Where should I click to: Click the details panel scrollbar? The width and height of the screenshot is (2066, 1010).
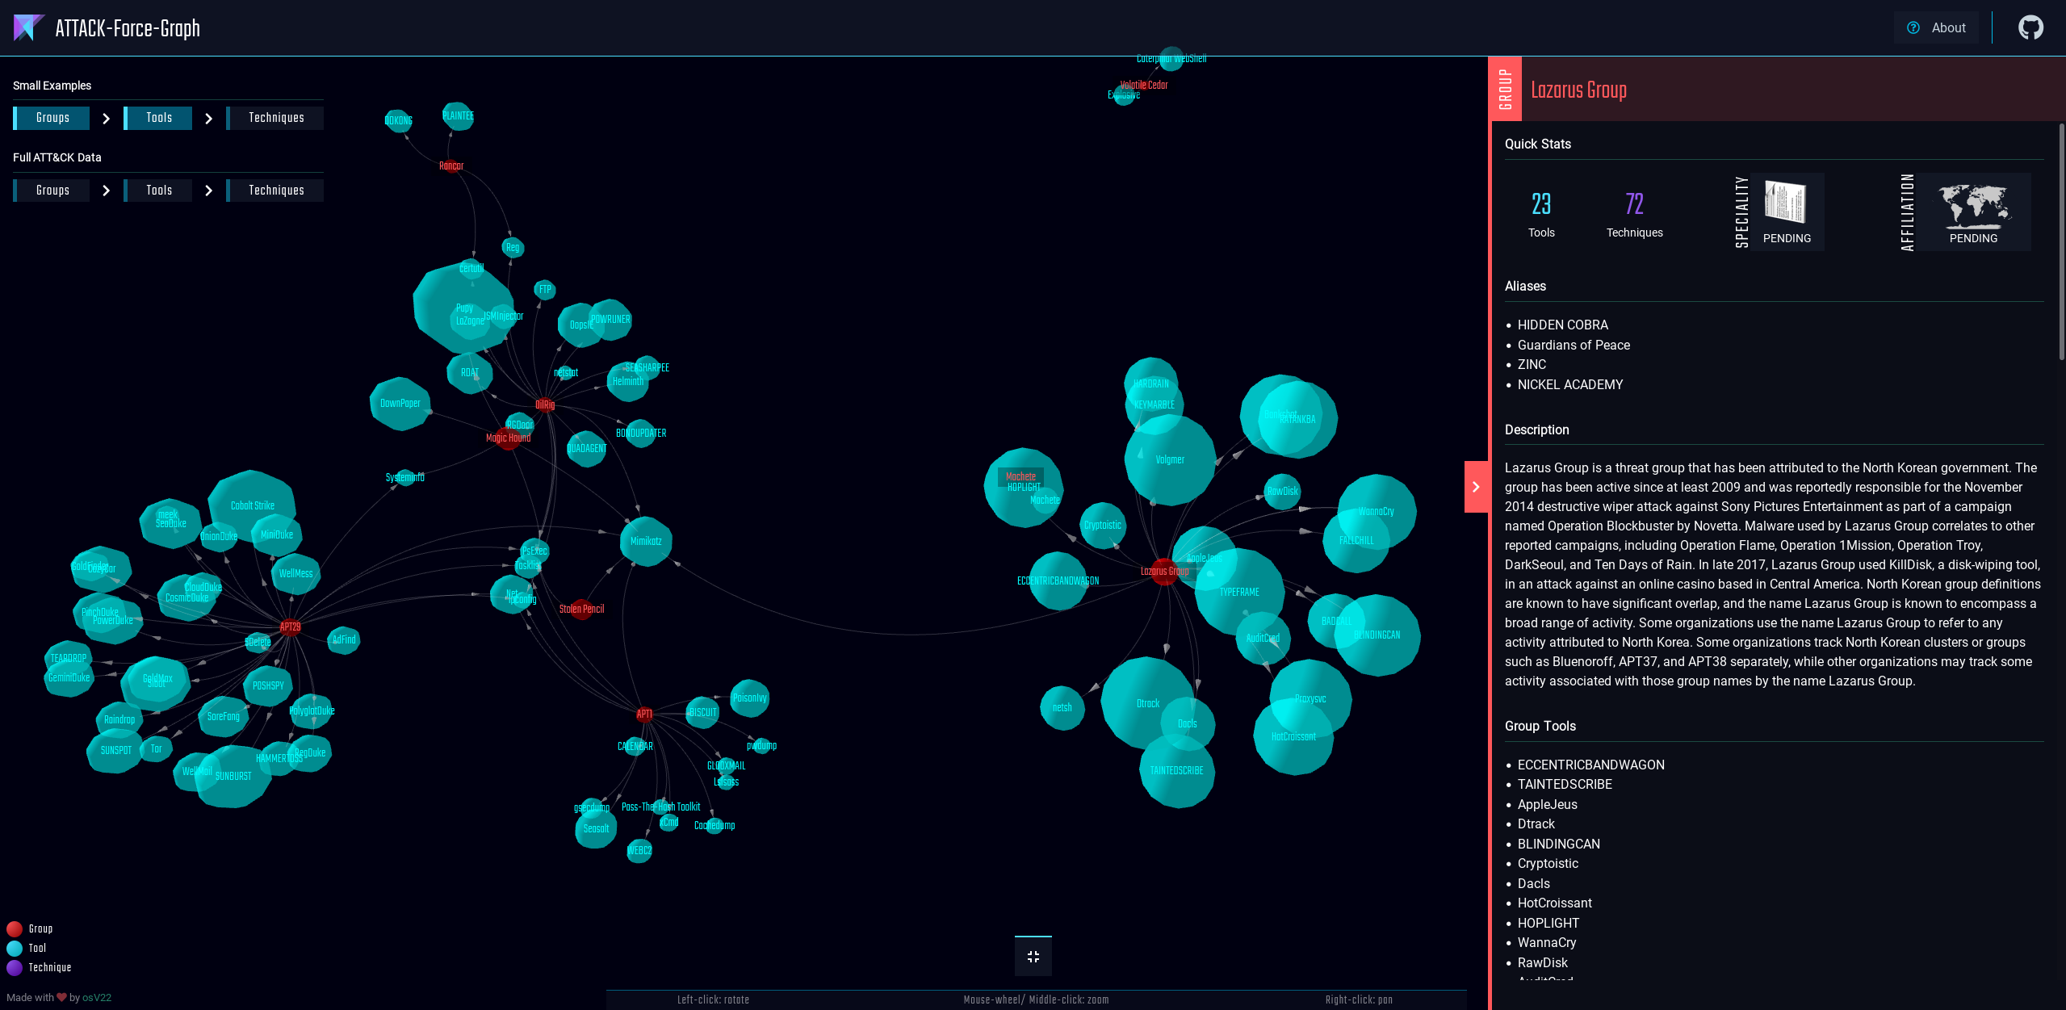2060,242
